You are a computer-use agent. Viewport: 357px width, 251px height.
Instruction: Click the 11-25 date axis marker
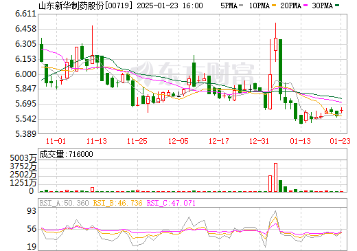[x=137, y=141]
